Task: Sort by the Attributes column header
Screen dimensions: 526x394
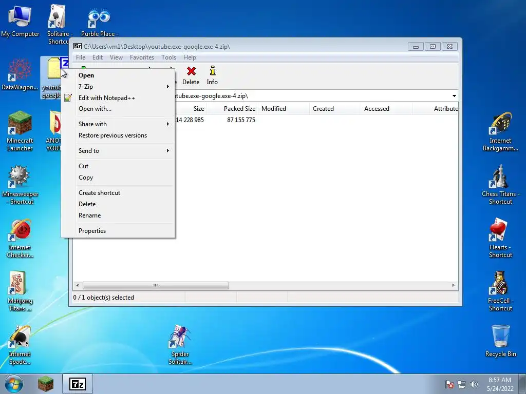Action: [x=435, y=109]
